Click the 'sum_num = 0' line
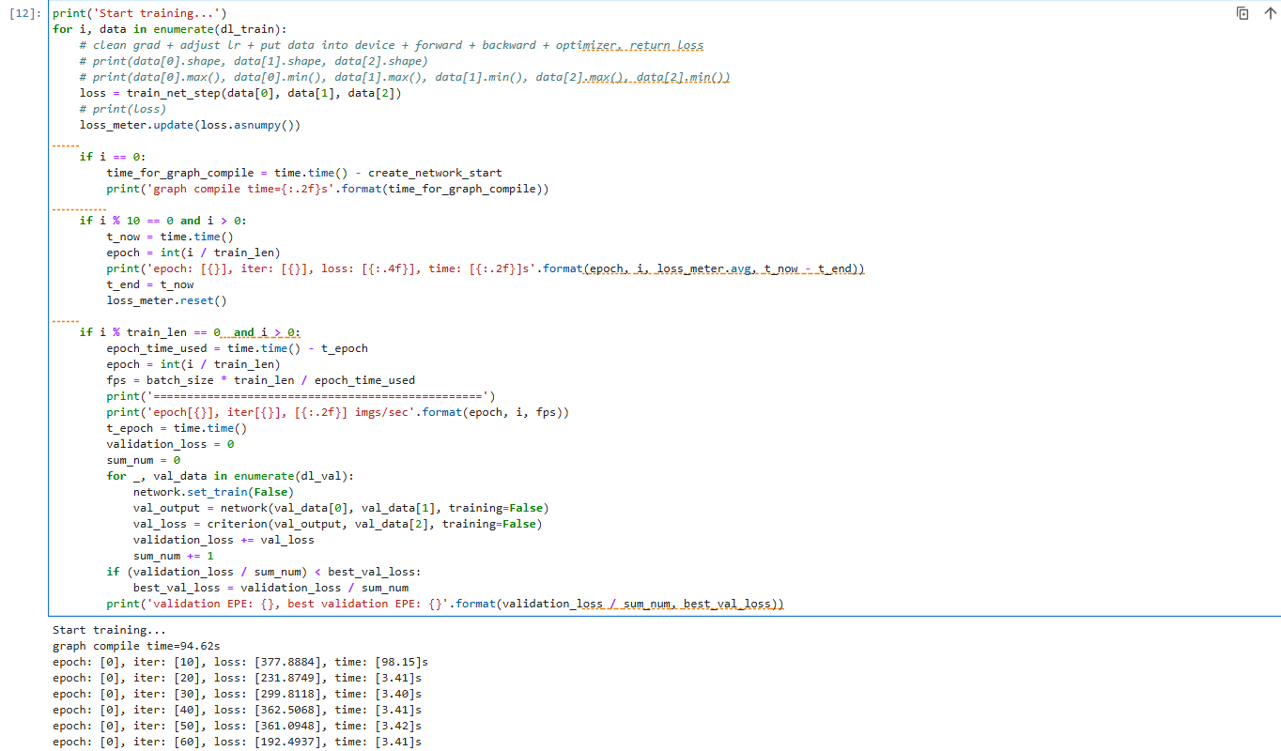 click(x=143, y=460)
